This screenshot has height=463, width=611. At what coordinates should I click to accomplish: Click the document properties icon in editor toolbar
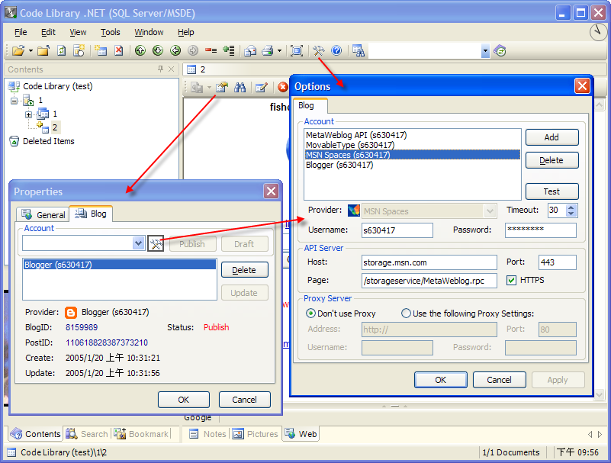[x=222, y=87]
